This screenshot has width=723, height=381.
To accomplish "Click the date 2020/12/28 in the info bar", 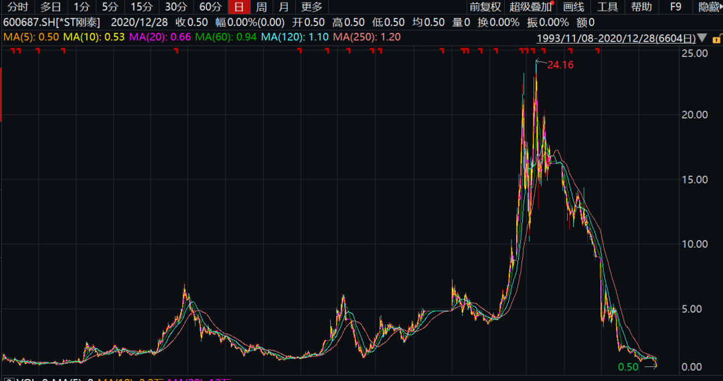I will click(x=139, y=22).
